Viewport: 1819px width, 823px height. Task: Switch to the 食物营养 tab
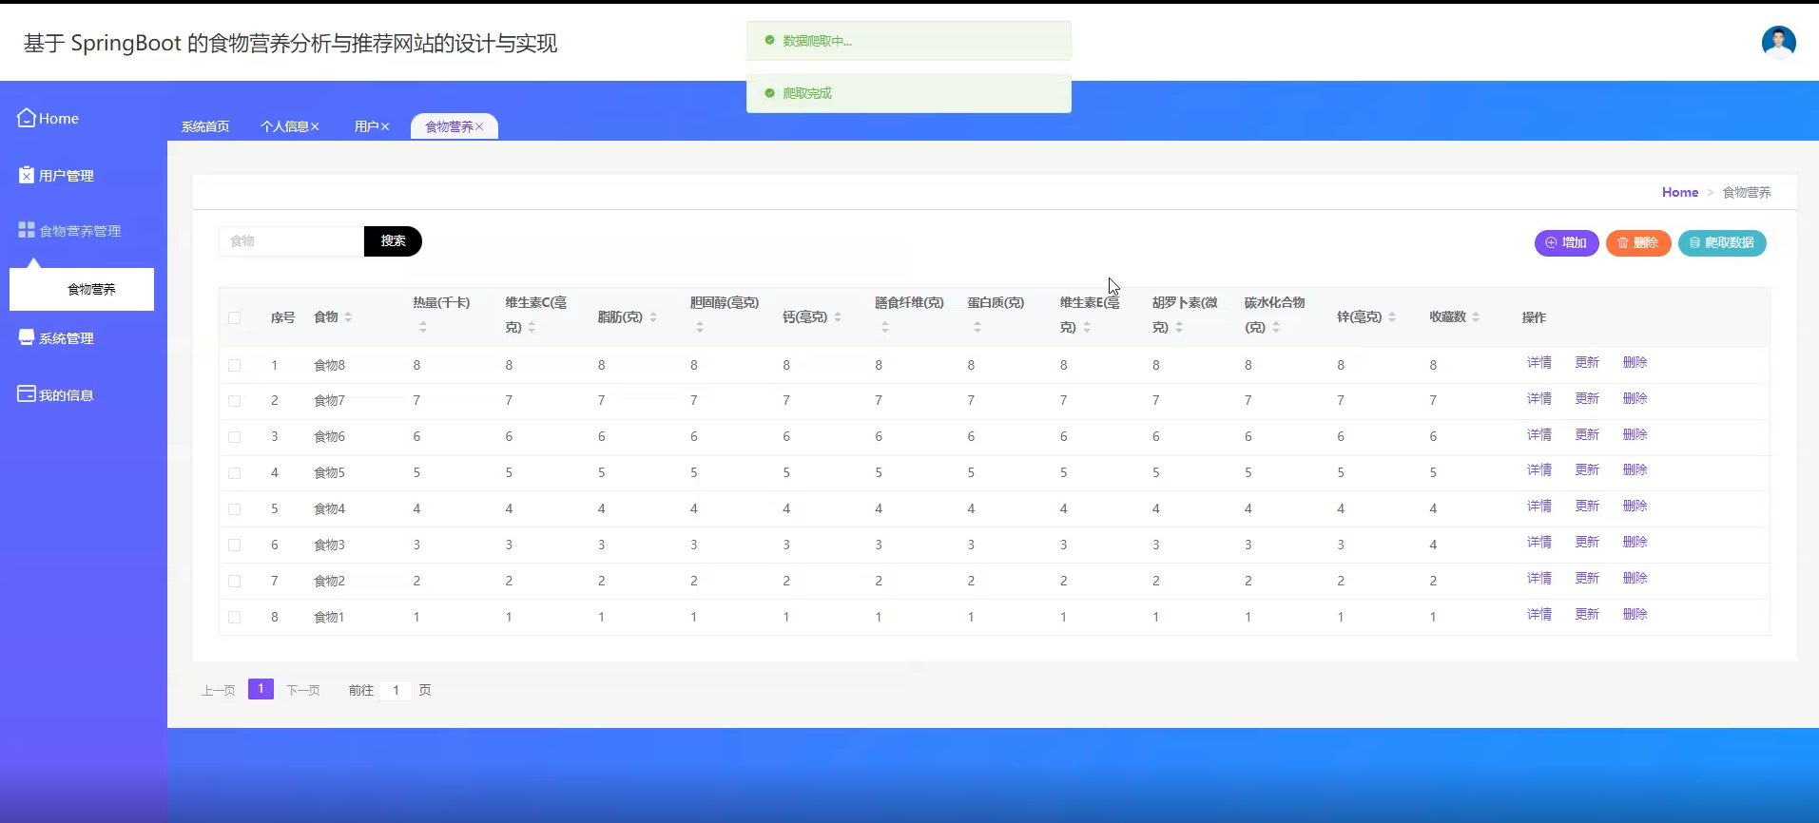point(449,126)
